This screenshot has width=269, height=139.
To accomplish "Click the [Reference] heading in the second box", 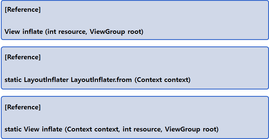I will (x=23, y=57).
